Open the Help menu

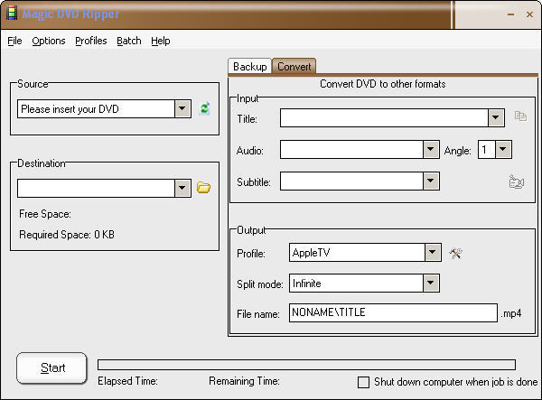pyautogui.click(x=161, y=41)
